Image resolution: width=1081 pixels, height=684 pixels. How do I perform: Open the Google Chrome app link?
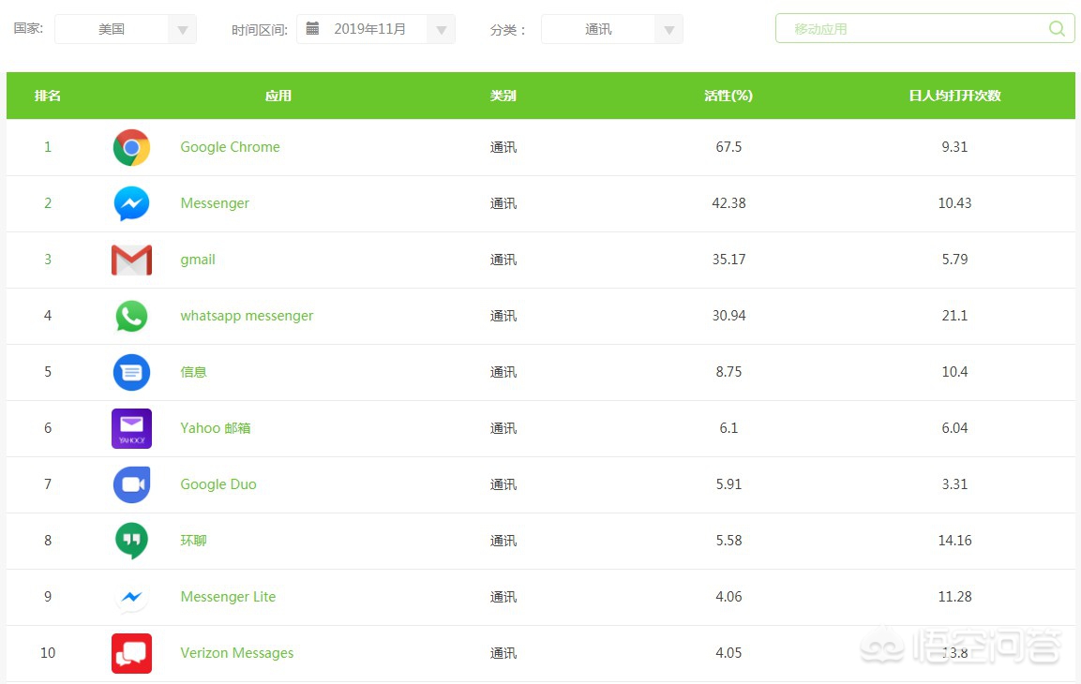tap(231, 147)
